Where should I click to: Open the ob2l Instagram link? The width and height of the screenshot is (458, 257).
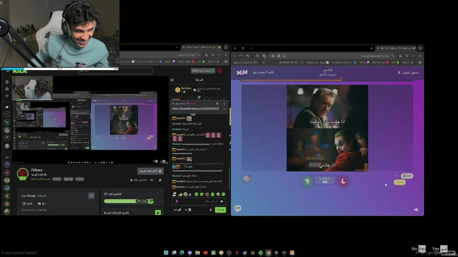click(28, 203)
